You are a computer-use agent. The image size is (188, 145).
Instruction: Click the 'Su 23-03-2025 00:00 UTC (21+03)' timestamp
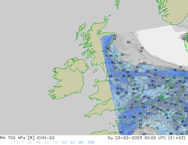point(146,138)
